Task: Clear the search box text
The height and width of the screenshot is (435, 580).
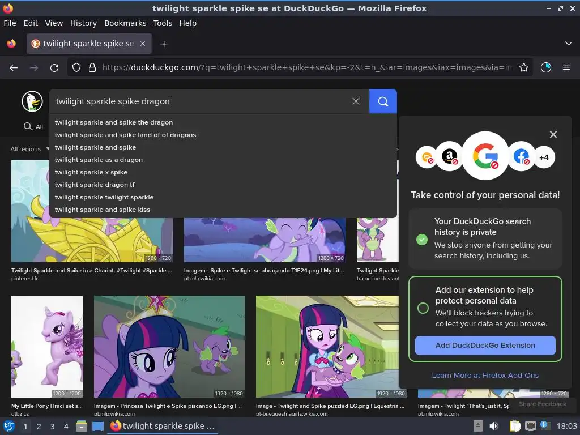Action: pyautogui.click(x=356, y=101)
